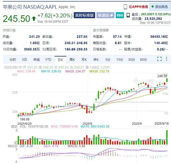Image resolution: width=171 pixels, height=163 pixels.
Task: Click the MA5: 239.44 indicator label
Action: pos(26,71)
